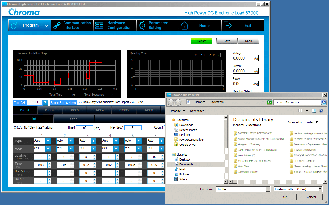Expand the Program menu chevron

tap(47, 25)
